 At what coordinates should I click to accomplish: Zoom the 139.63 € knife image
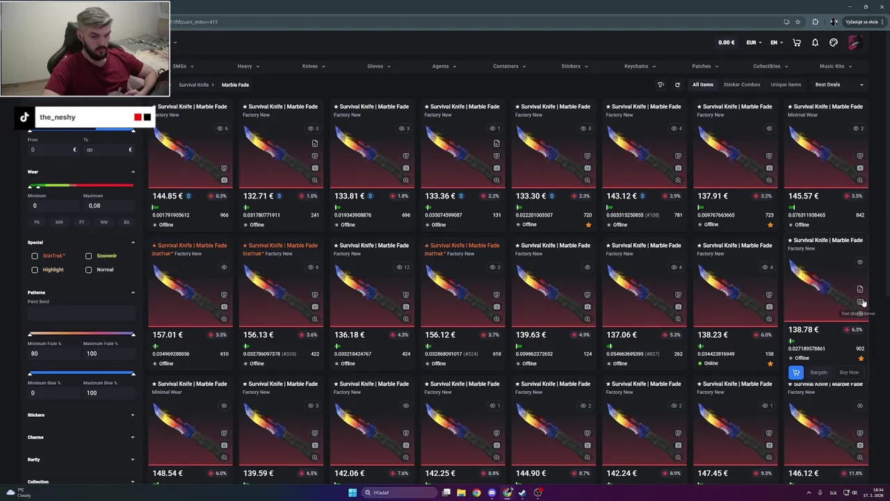tap(588, 319)
